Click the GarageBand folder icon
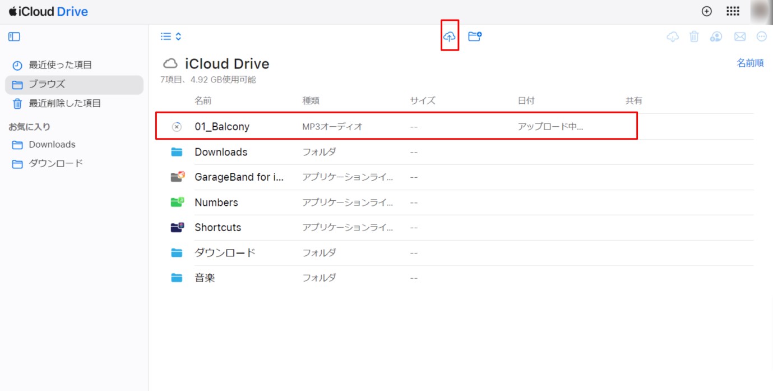The width and height of the screenshot is (773, 391). 177,177
